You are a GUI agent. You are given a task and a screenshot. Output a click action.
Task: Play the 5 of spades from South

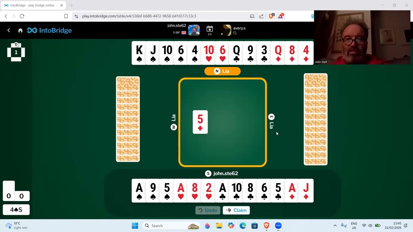(167, 191)
